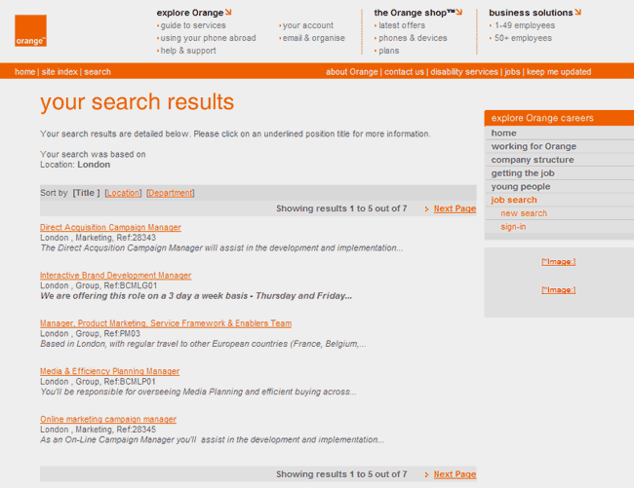Select the text "London , Marketing, Ref:28345"

pyautogui.click(x=98, y=430)
